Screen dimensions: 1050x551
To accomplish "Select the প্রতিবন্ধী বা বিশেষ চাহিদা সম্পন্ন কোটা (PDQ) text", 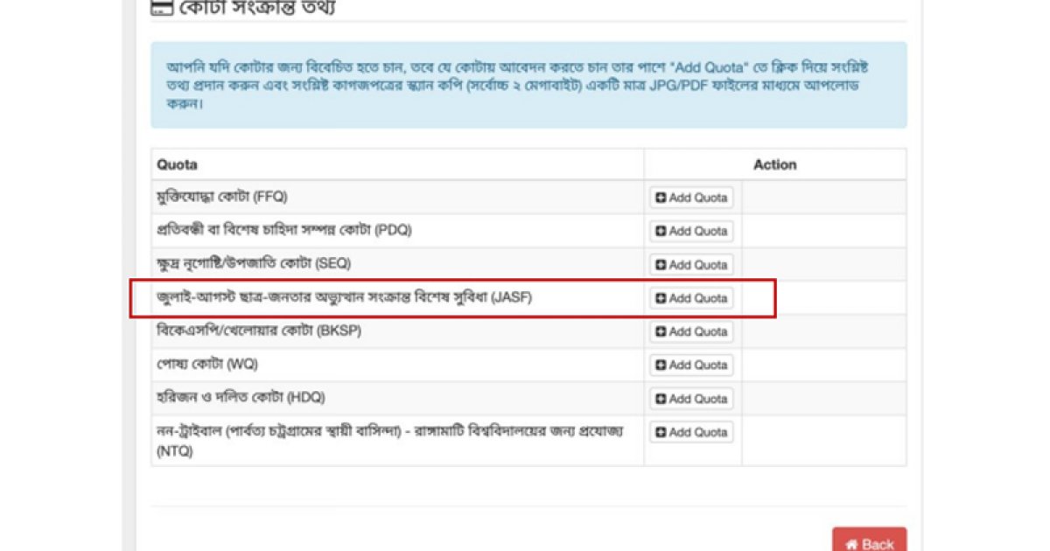I will coord(284,231).
